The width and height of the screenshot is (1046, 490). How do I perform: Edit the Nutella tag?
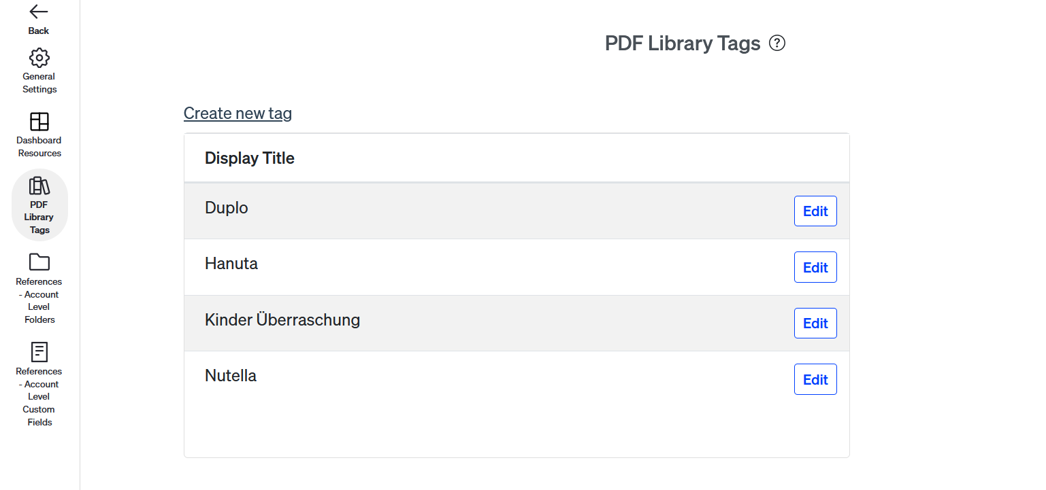click(815, 380)
